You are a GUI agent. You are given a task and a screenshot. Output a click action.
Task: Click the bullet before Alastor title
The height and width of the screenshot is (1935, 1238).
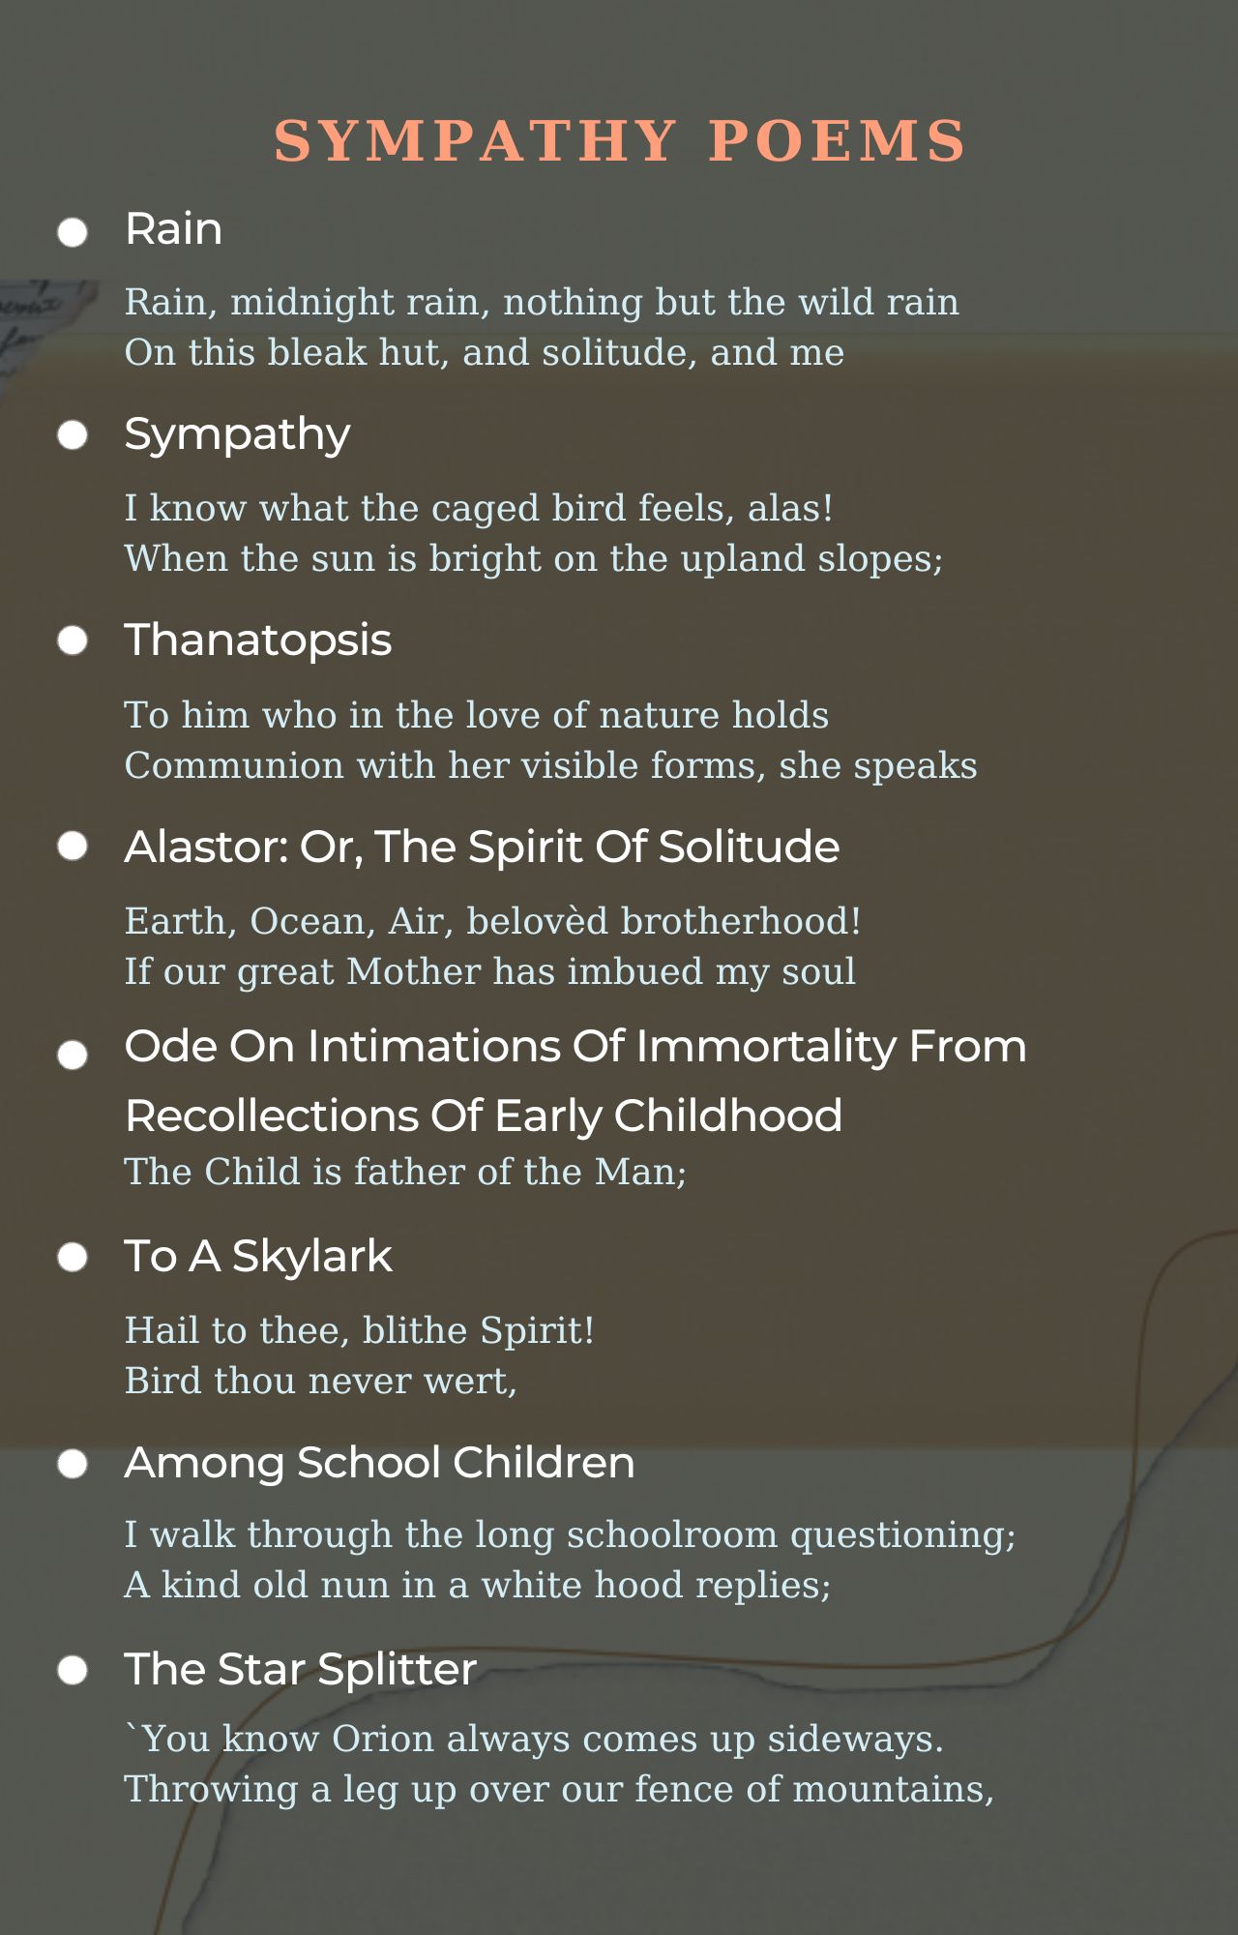73,847
